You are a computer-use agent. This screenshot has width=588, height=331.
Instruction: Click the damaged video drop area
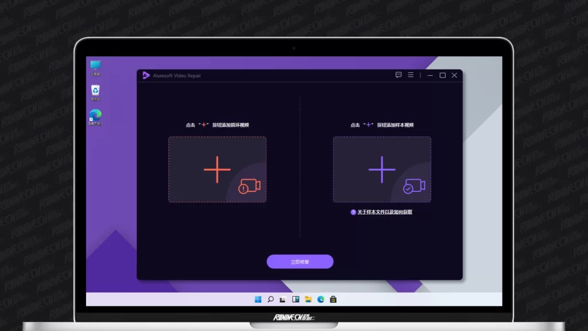point(189,155)
